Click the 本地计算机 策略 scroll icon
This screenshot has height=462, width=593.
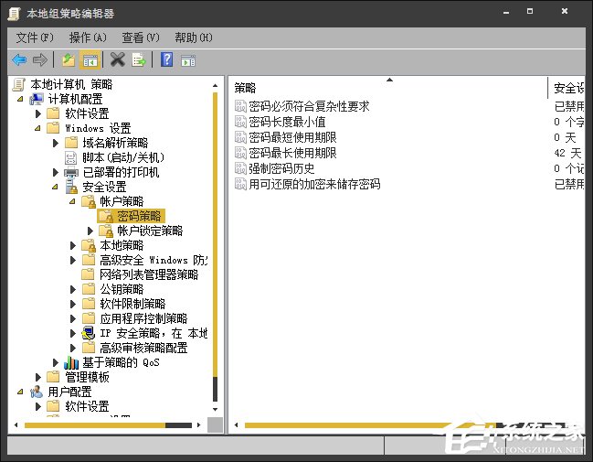click(x=19, y=84)
